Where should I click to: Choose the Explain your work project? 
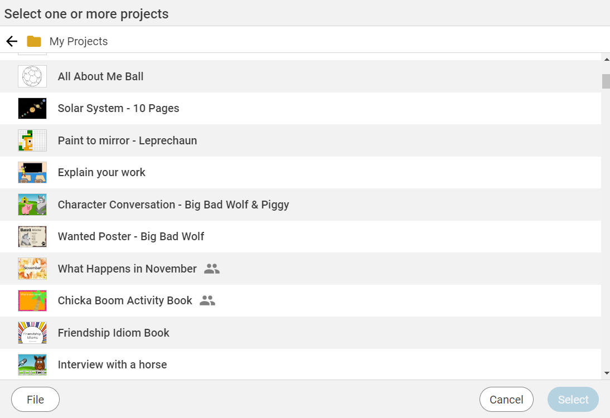(x=101, y=172)
